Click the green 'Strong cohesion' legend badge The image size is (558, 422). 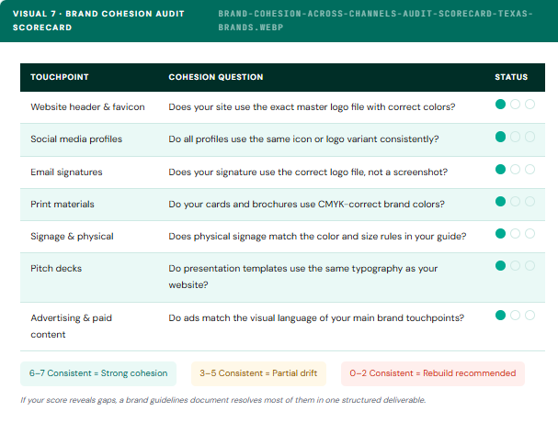pyautogui.click(x=98, y=373)
